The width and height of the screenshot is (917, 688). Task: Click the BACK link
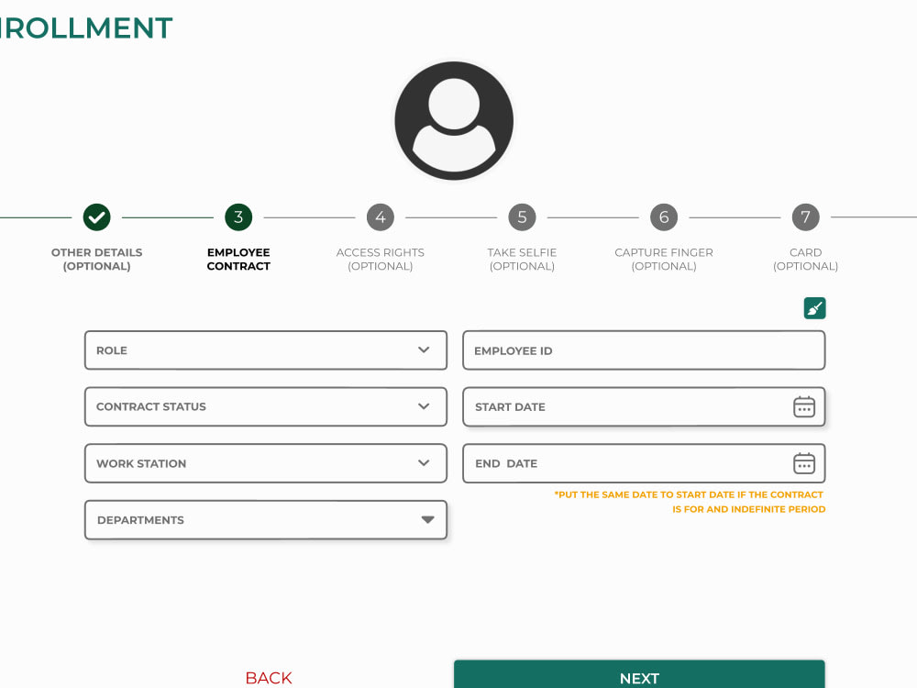coord(268,678)
